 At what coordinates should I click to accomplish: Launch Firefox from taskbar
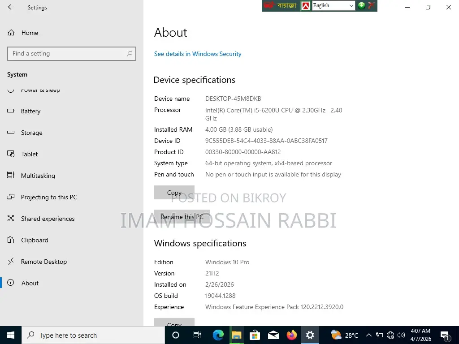[x=291, y=335]
